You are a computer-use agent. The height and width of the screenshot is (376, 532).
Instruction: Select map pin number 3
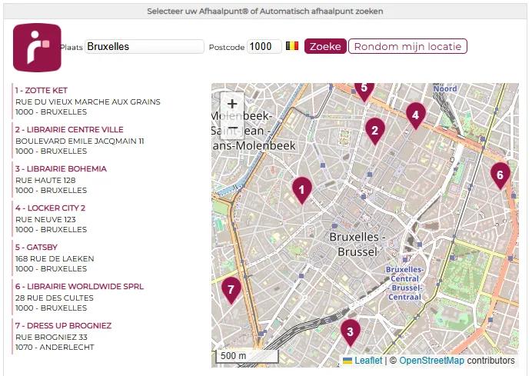pos(350,332)
